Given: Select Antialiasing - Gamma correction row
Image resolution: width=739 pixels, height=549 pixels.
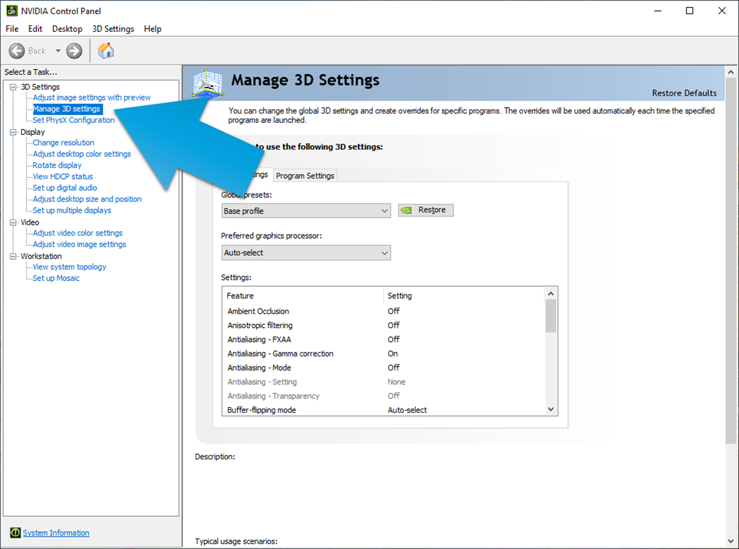Looking at the screenshot, I should point(384,354).
